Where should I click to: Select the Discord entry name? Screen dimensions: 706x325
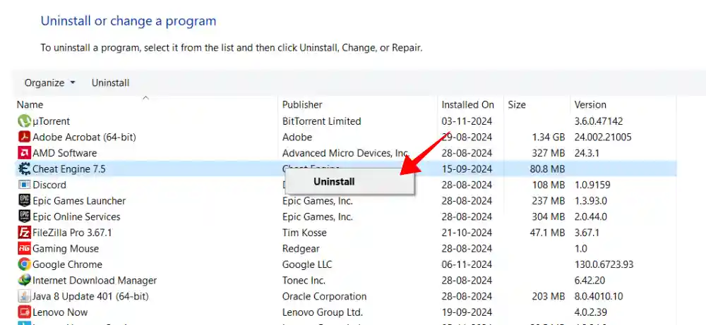tap(49, 185)
